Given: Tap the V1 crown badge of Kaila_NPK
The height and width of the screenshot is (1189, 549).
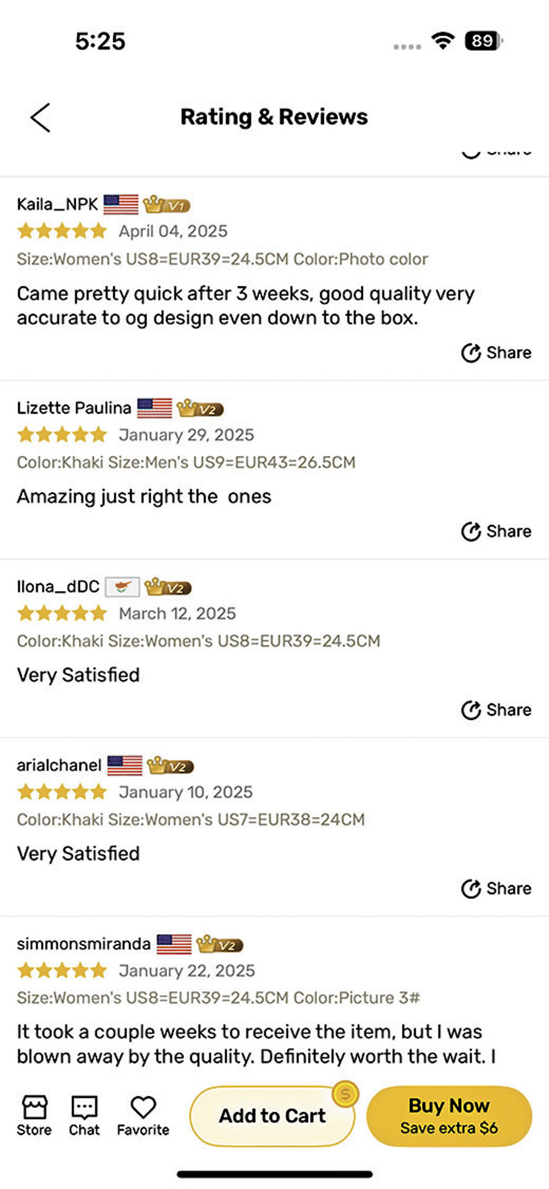Looking at the screenshot, I should 166,205.
